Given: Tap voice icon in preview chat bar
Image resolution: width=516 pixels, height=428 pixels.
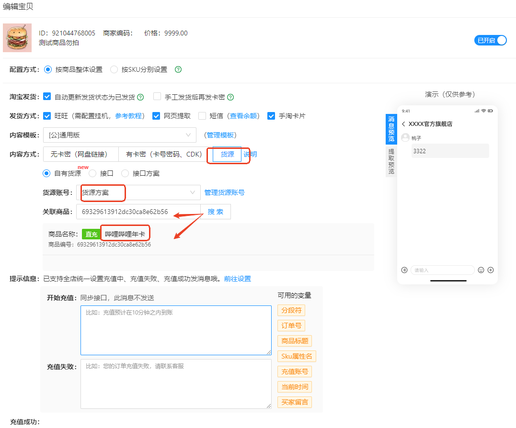Looking at the screenshot, I should (404, 270).
